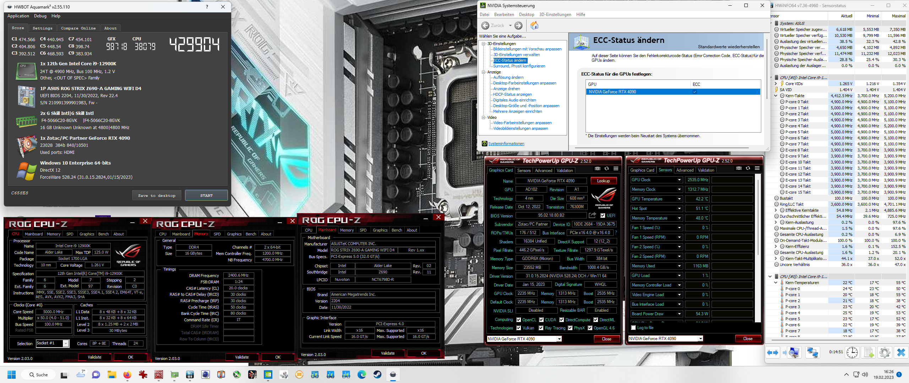
Task: Open Steam from the taskbar
Action: [x=377, y=374]
